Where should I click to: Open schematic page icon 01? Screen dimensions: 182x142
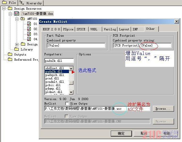pyautogui.click(x=29, y=24)
